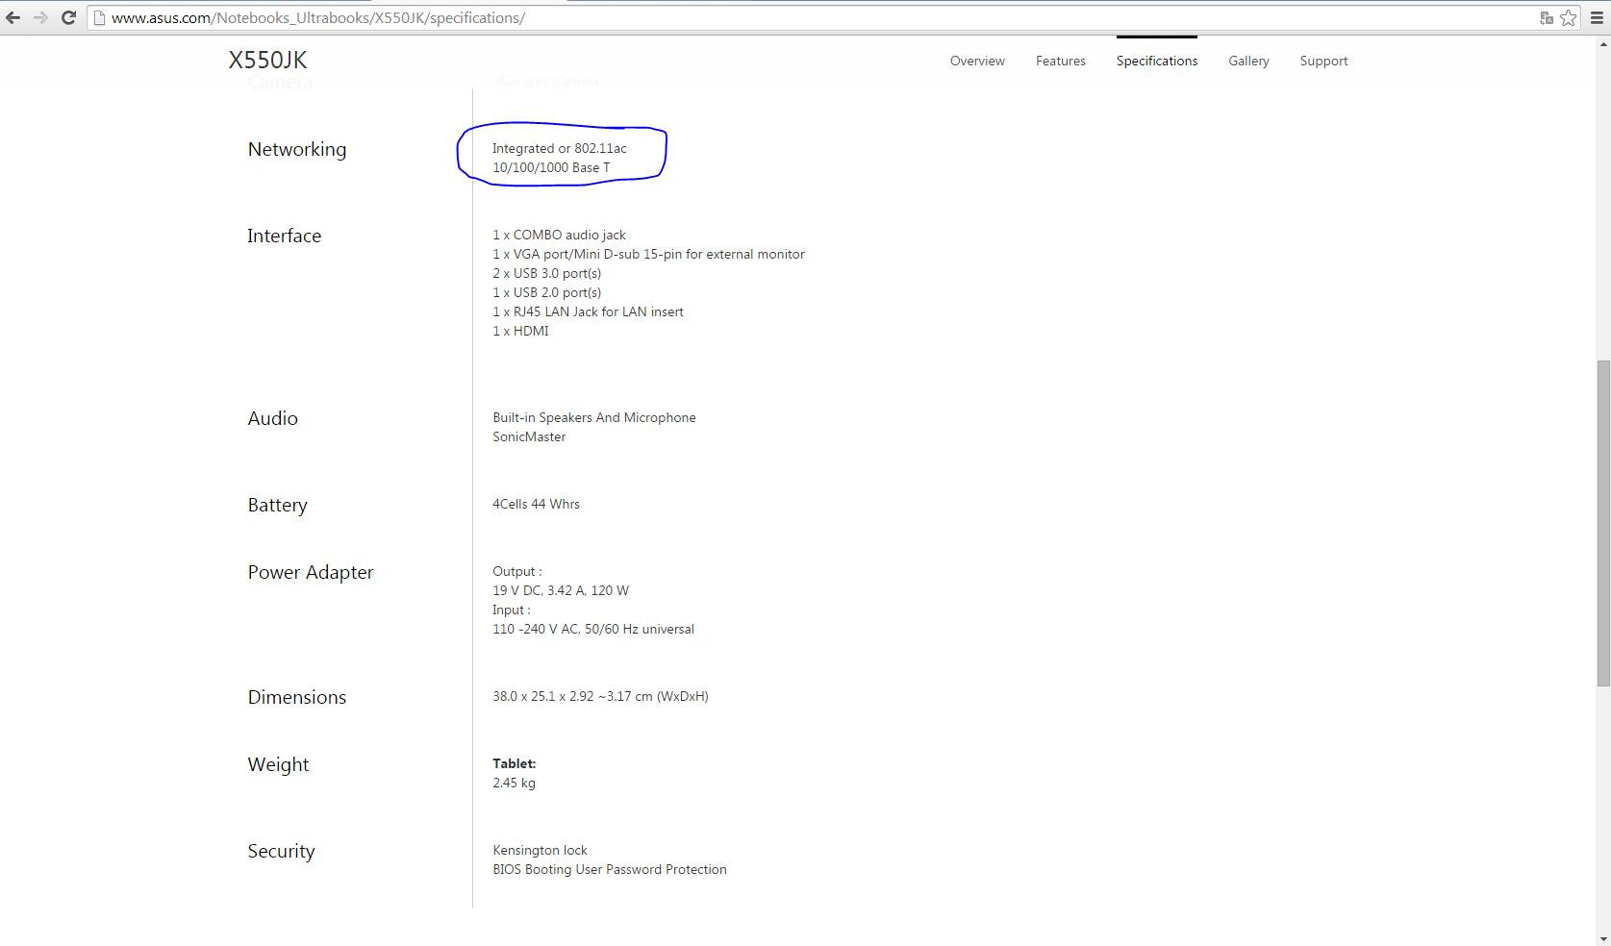Click the scrollbar up arrow
The image size is (1611, 946).
1603,43
